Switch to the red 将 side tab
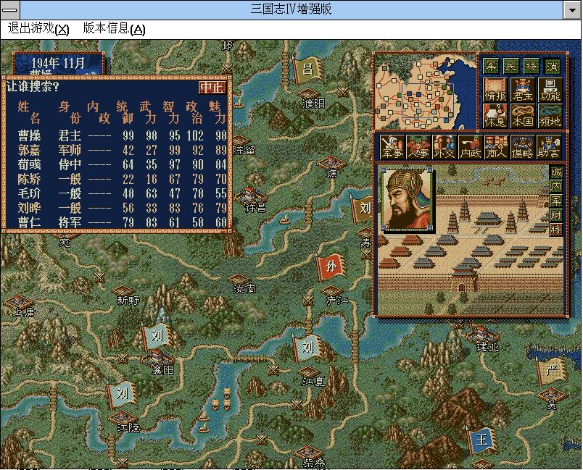583x470 pixels. tap(556, 229)
